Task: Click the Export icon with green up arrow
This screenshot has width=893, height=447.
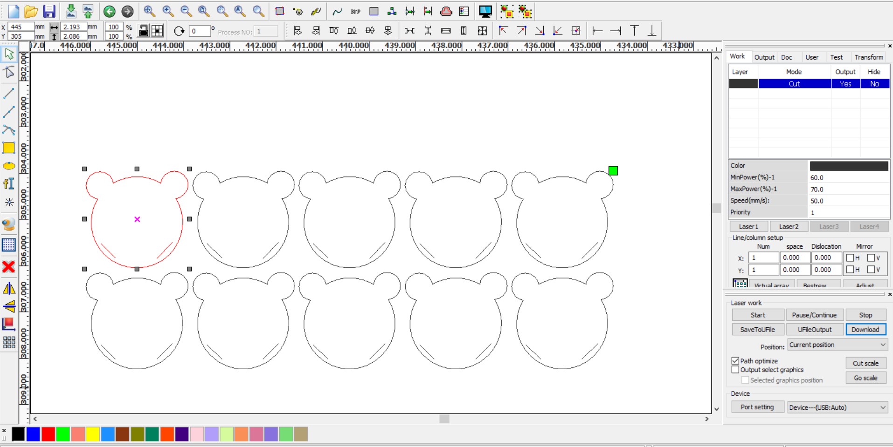Action: pos(88,11)
